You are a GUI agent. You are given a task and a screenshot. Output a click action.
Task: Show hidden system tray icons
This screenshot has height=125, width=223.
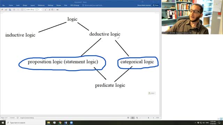[195, 123]
